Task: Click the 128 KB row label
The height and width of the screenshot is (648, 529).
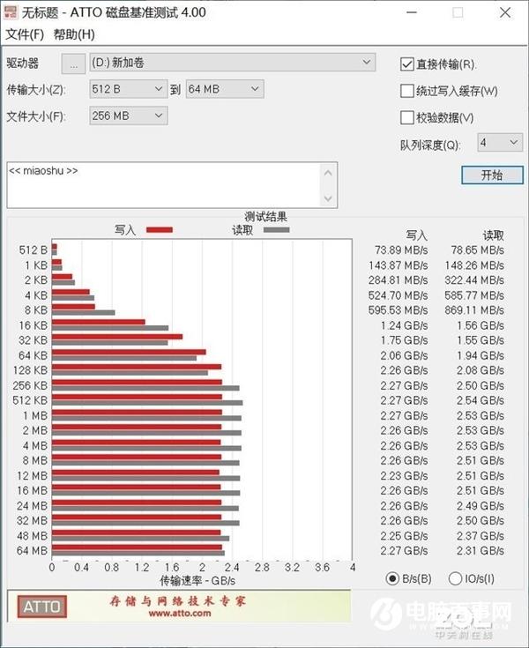Action: (30, 370)
